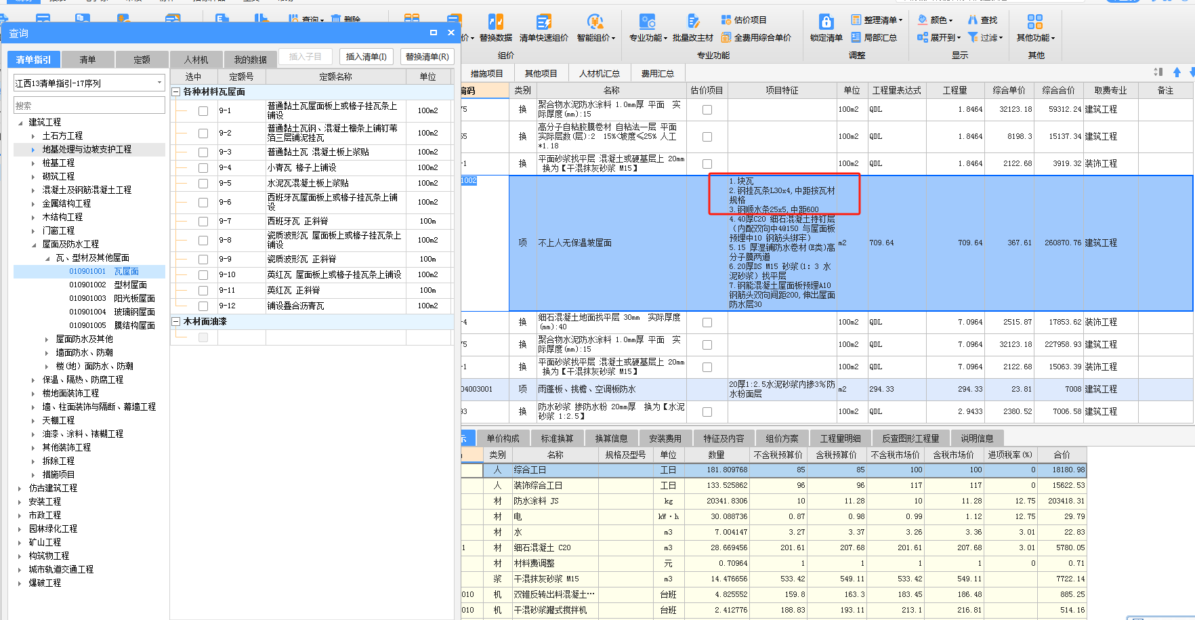Click the 专业功能 toolbar icon
Viewport: 1195px width, 620px height.
coord(648,28)
